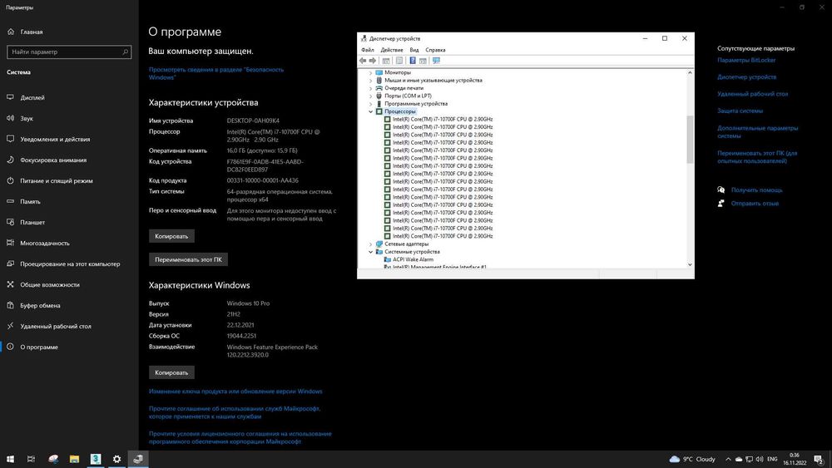
Task: Show hidden tray icons chevron
Action: pos(728,459)
